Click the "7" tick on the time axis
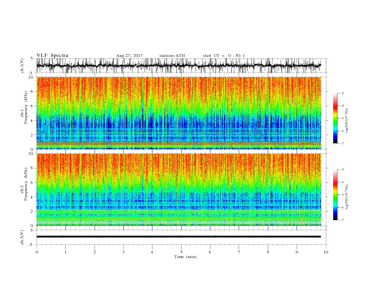Screen dimensions: 367x283 coord(239,252)
